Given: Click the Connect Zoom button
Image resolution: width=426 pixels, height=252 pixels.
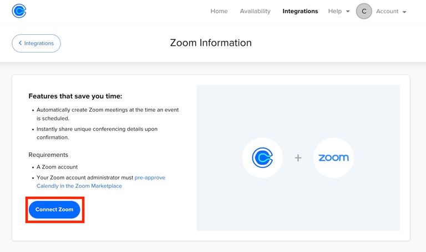Looking at the screenshot, I should point(54,209).
